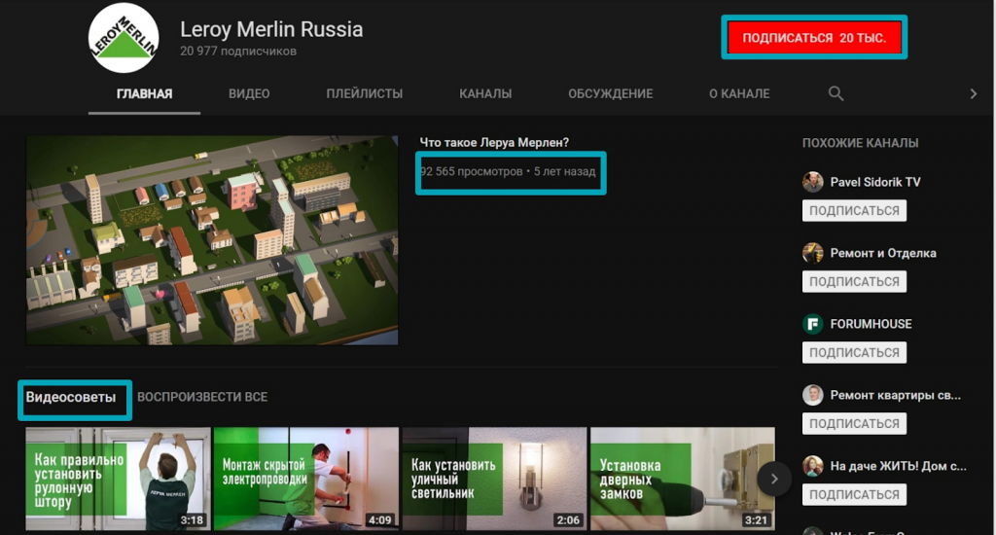
Task: Open На даче ЖИТЬ! Дом с... channel name
Action: pos(898,466)
